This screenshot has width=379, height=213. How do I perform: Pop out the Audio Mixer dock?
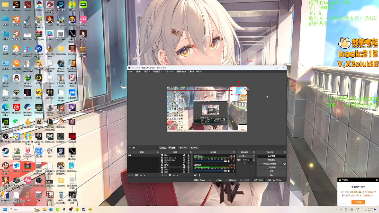click(234, 152)
